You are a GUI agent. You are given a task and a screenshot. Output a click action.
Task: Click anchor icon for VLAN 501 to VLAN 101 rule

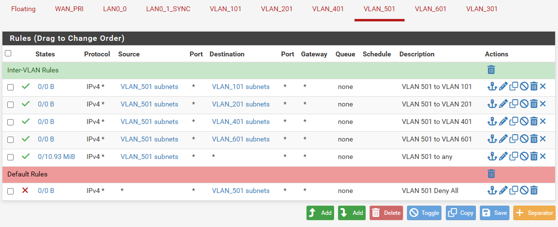coord(492,87)
